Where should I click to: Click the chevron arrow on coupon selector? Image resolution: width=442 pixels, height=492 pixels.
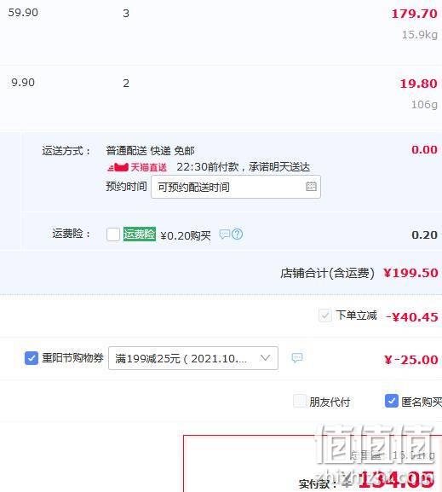(x=265, y=358)
